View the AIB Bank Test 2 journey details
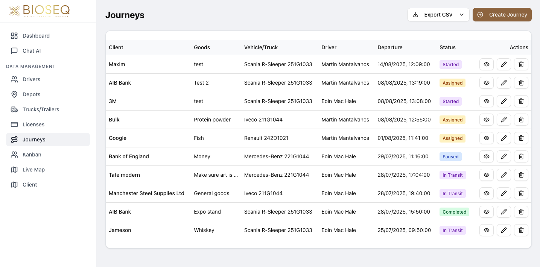The image size is (540, 267). click(486, 83)
